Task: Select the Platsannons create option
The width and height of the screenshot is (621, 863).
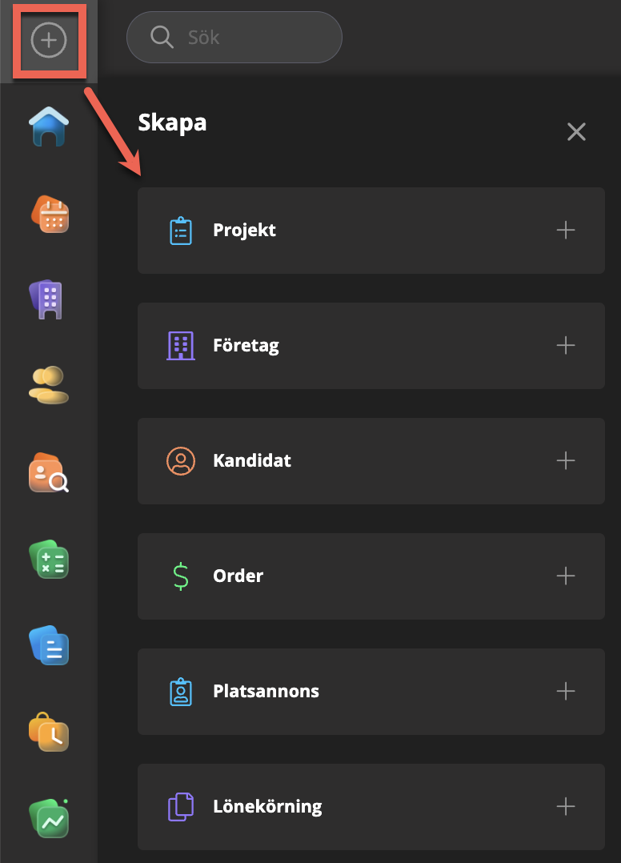Action: click(x=371, y=692)
